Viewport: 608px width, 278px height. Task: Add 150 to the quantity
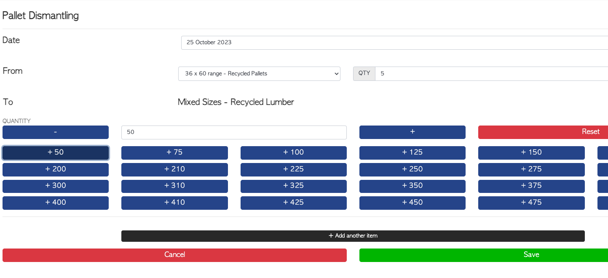click(x=531, y=153)
